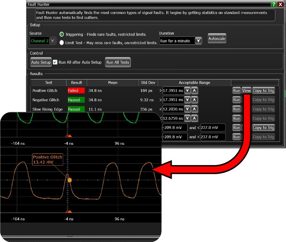The image size is (286, 242).
Task: Run the Negative Glitch test
Action: pyautogui.click(x=237, y=100)
